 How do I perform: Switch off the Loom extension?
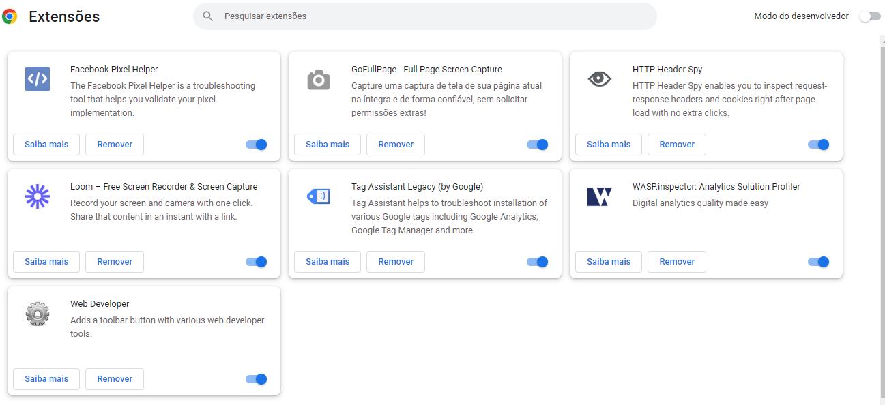[x=257, y=262]
